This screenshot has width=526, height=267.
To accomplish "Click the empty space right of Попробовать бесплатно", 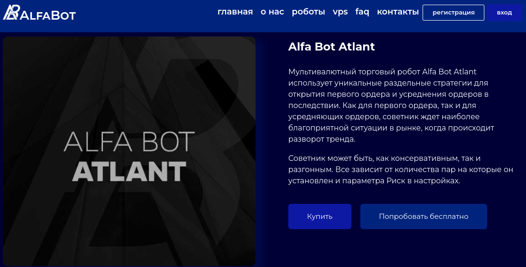I will point(505,216).
